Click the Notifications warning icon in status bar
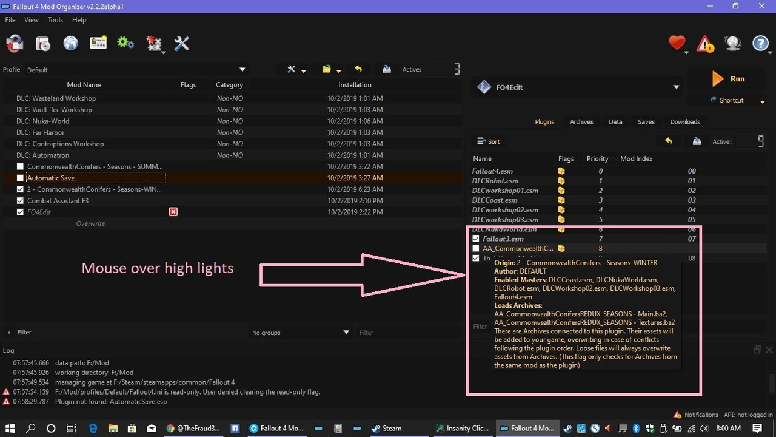This screenshot has height=437, width=776. coord(678,415)
